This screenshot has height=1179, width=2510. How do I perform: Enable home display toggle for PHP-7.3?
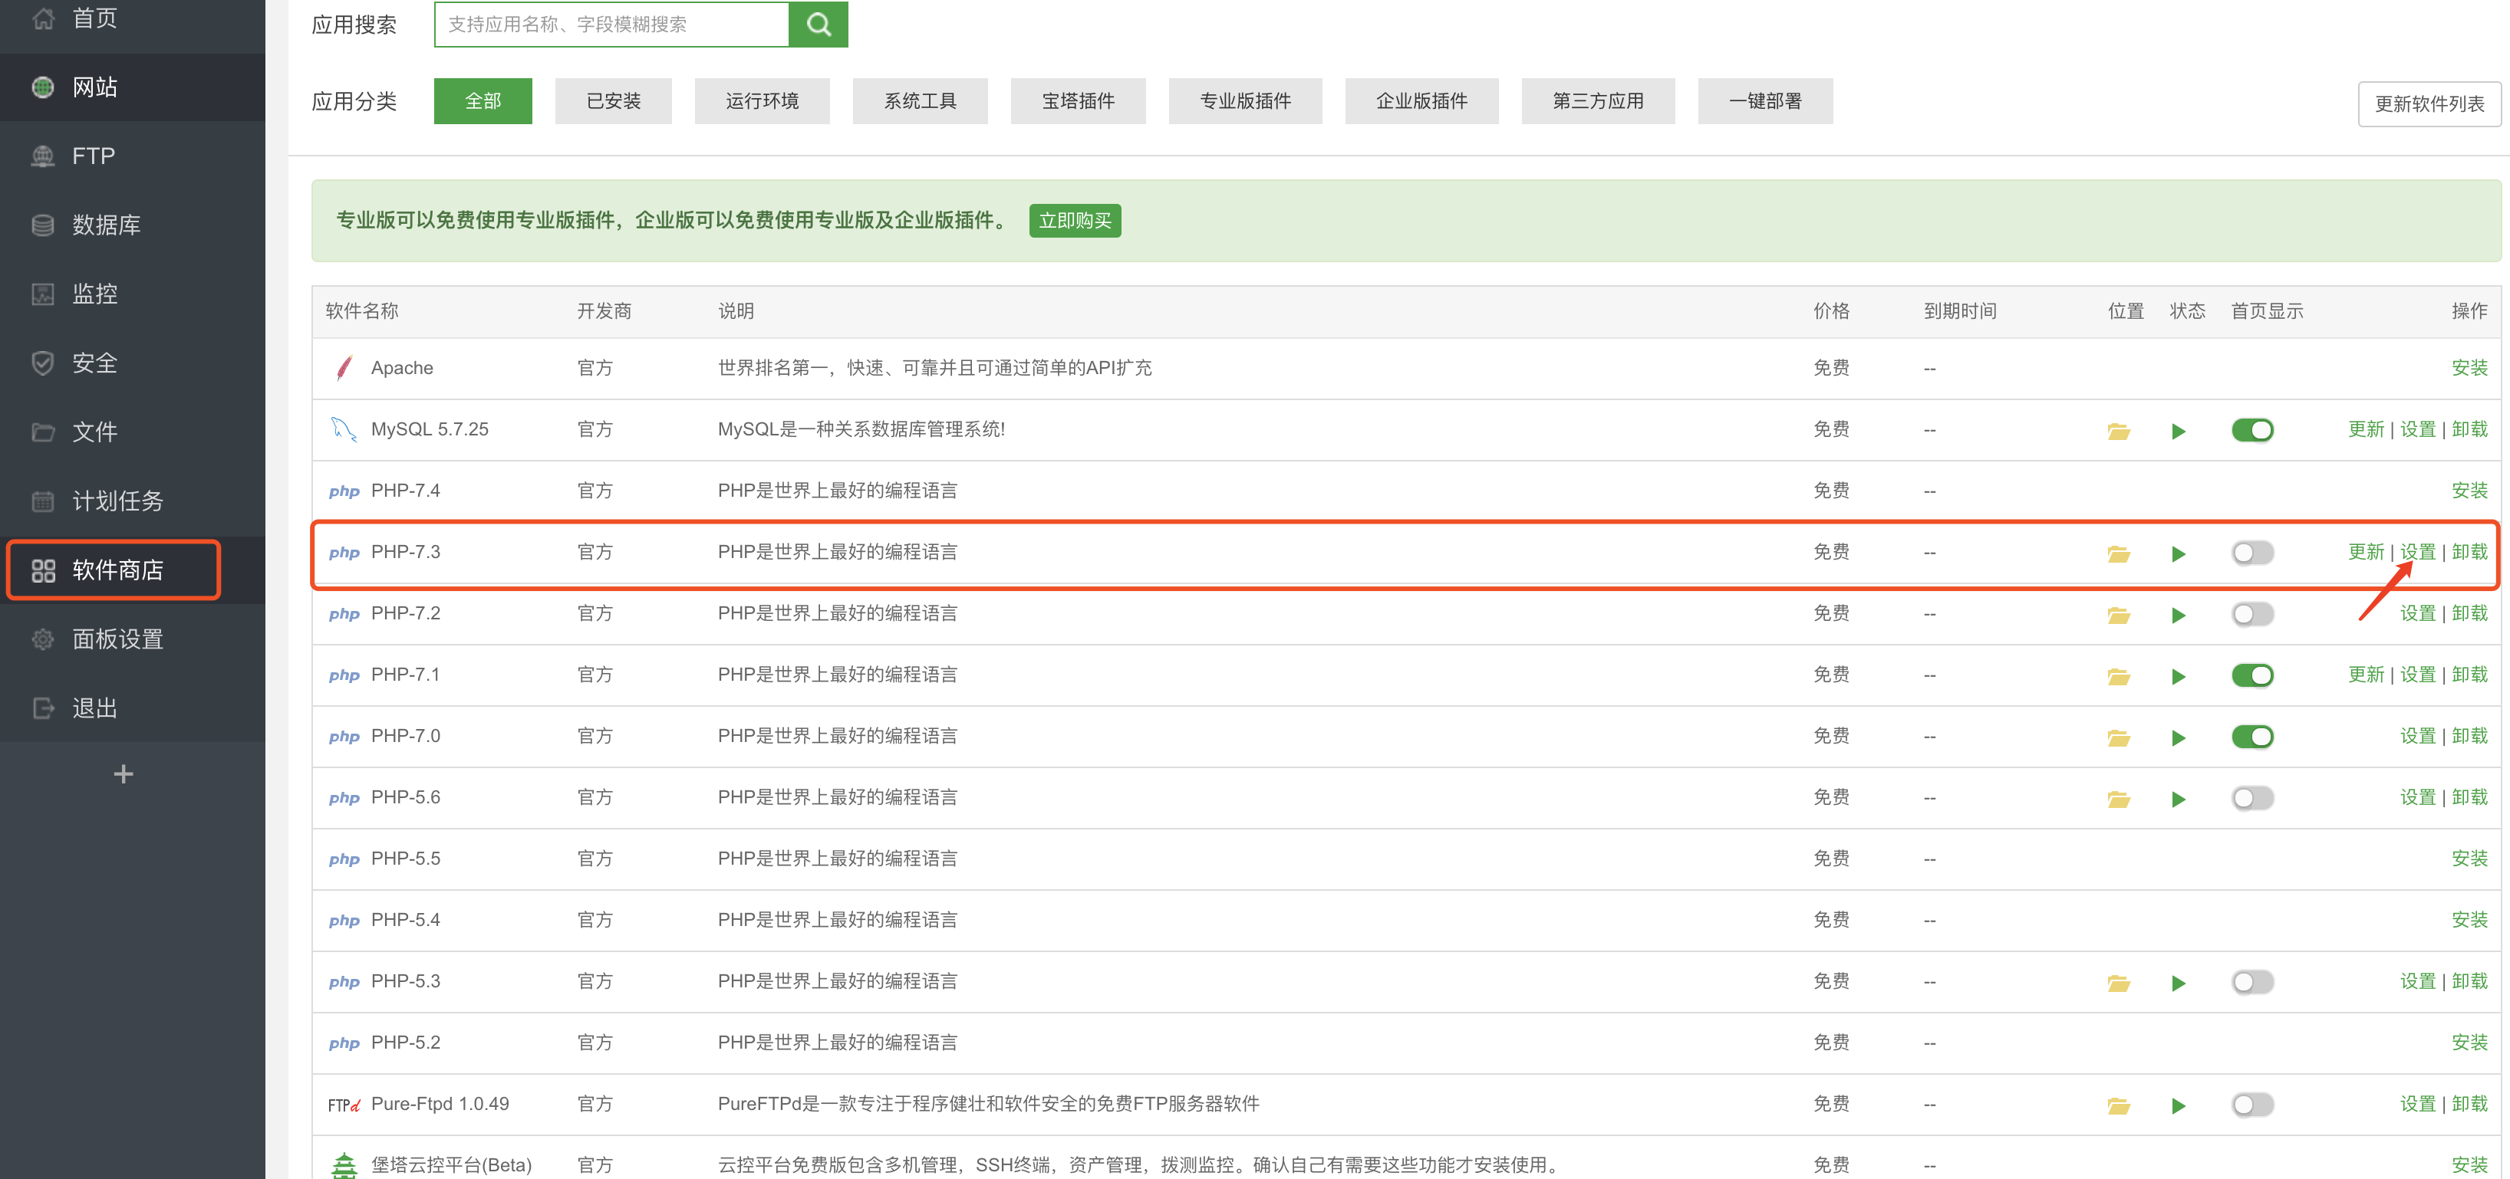click(x=2251, y=552)
